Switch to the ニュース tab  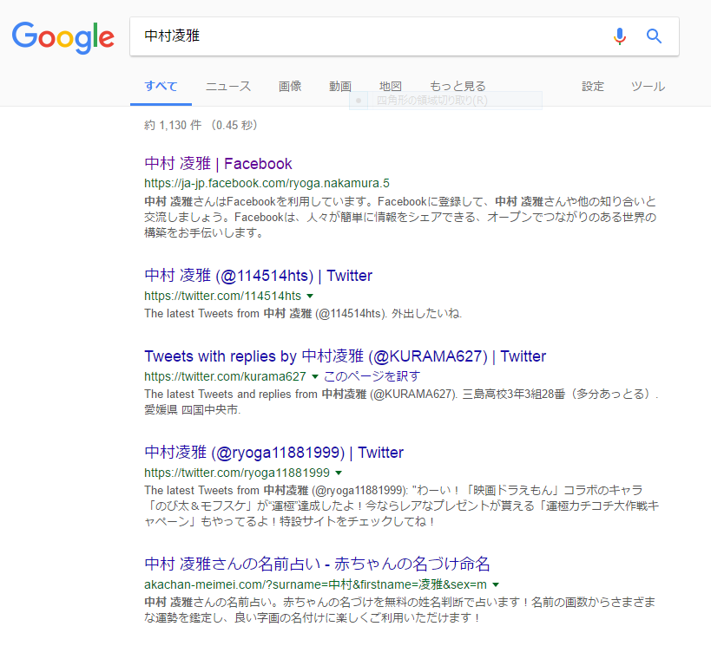coord(228,86)
